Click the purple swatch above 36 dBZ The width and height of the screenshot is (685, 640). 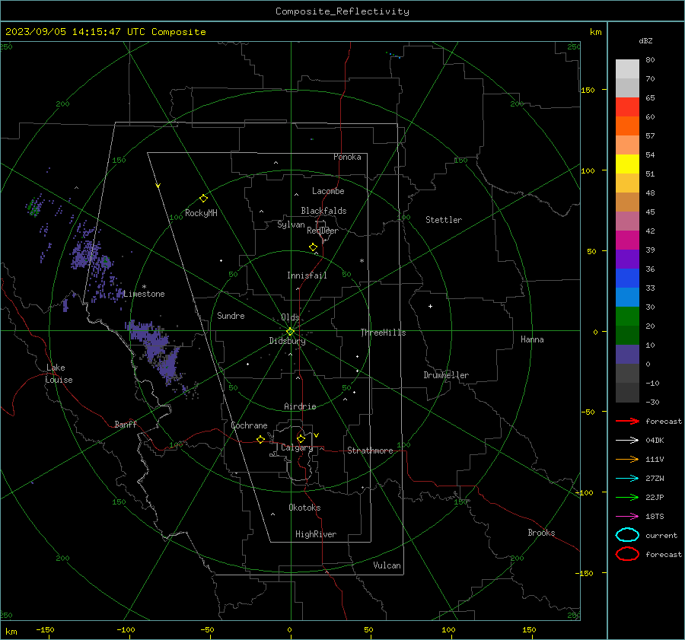[x=627, y=259]
